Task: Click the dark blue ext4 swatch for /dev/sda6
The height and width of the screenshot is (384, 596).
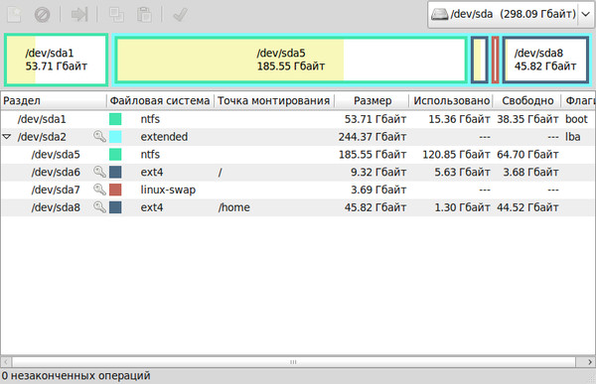Action: pos(115,172)
